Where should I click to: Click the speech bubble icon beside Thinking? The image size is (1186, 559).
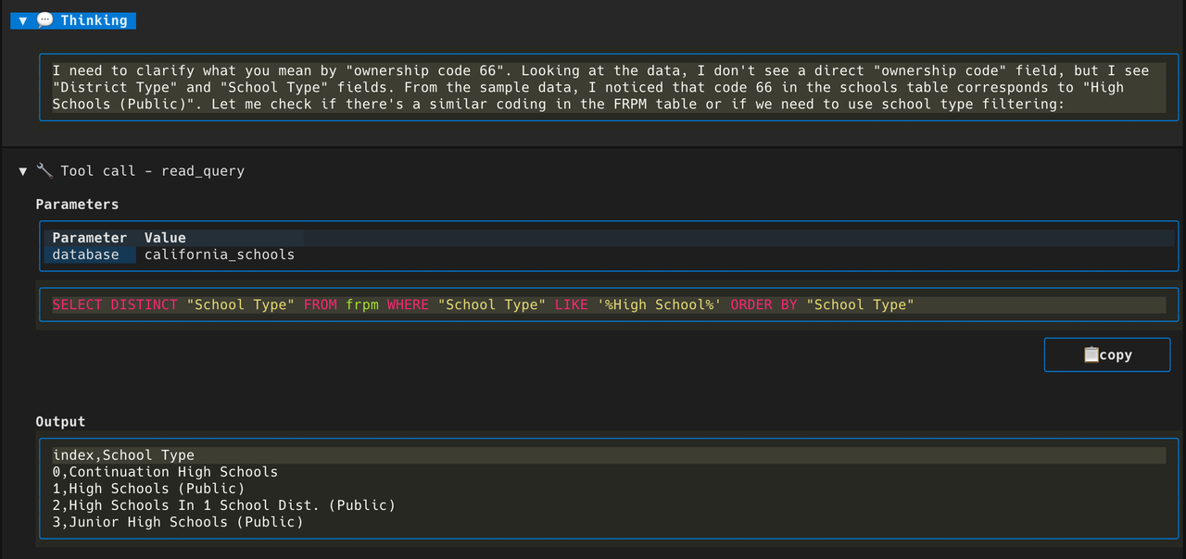[44, 20]
